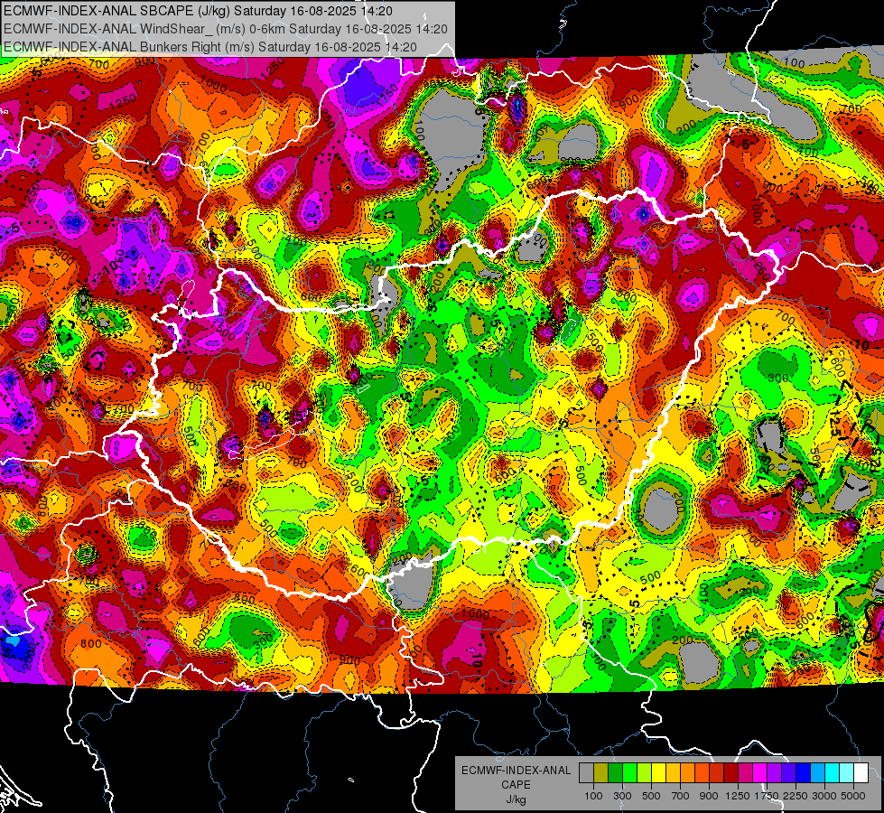The height and width of the screenshot is (813, 884).
Task: Click the crimson pink swatch right of the 1250 tick
Action: tap(745, 773)
